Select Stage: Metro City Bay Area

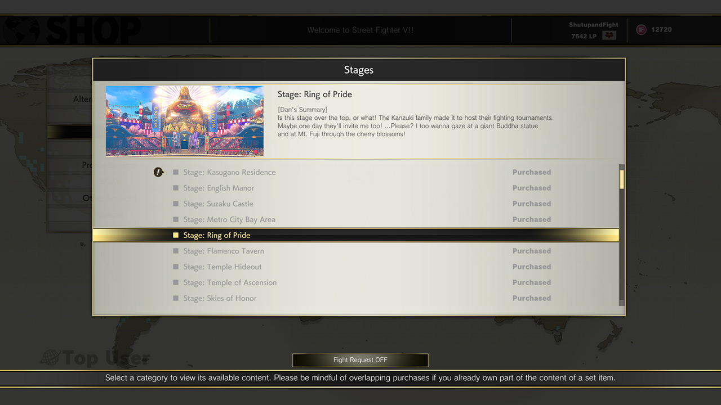click(229, 219)
